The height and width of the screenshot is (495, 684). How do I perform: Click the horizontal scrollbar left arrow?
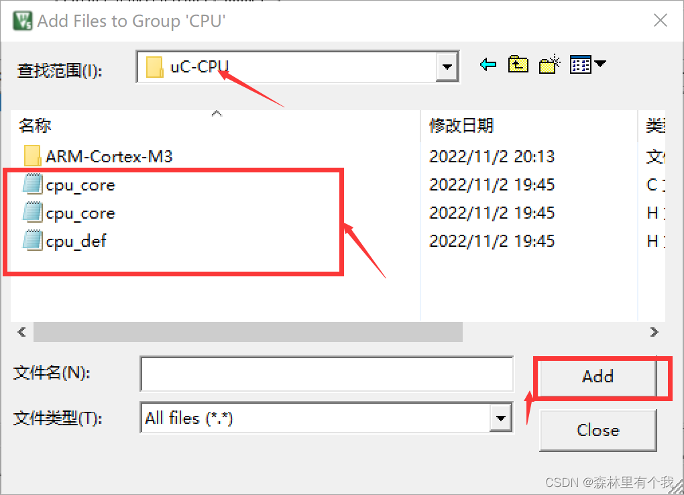point(22,332)
